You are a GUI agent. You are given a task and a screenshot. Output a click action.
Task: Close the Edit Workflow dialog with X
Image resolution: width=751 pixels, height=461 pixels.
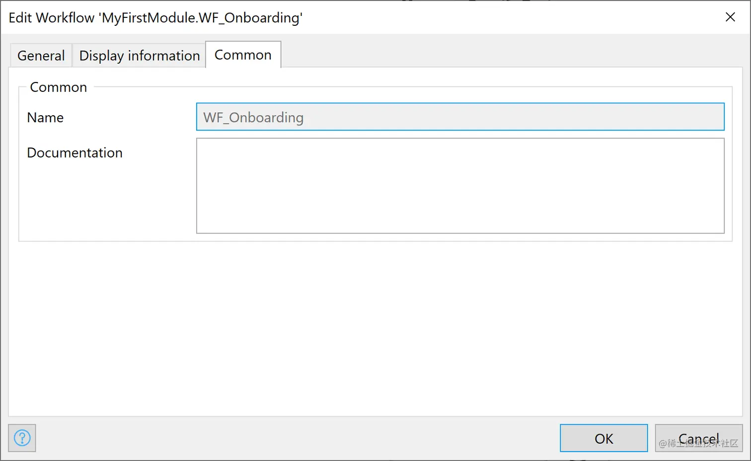click(730, 17)
